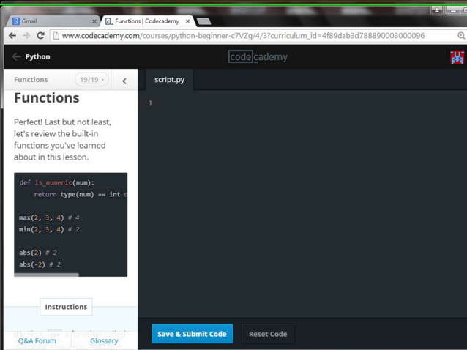Open the 19/19 exercise dropdown
This screenshot has height=350, width=467.
point(91,80)
